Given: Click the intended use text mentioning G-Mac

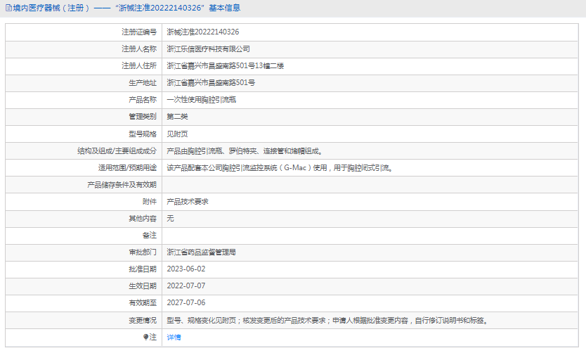Looking at the screenshot, I should click(280, 168).
